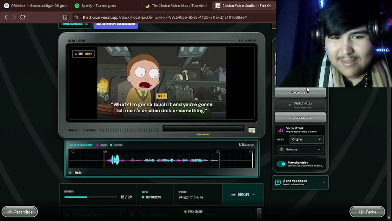Viewport: 392px width, 221px height.
Task: Open The Choicer Voicer Mods, Tutorials tab
Action: (x=176, y=6)
